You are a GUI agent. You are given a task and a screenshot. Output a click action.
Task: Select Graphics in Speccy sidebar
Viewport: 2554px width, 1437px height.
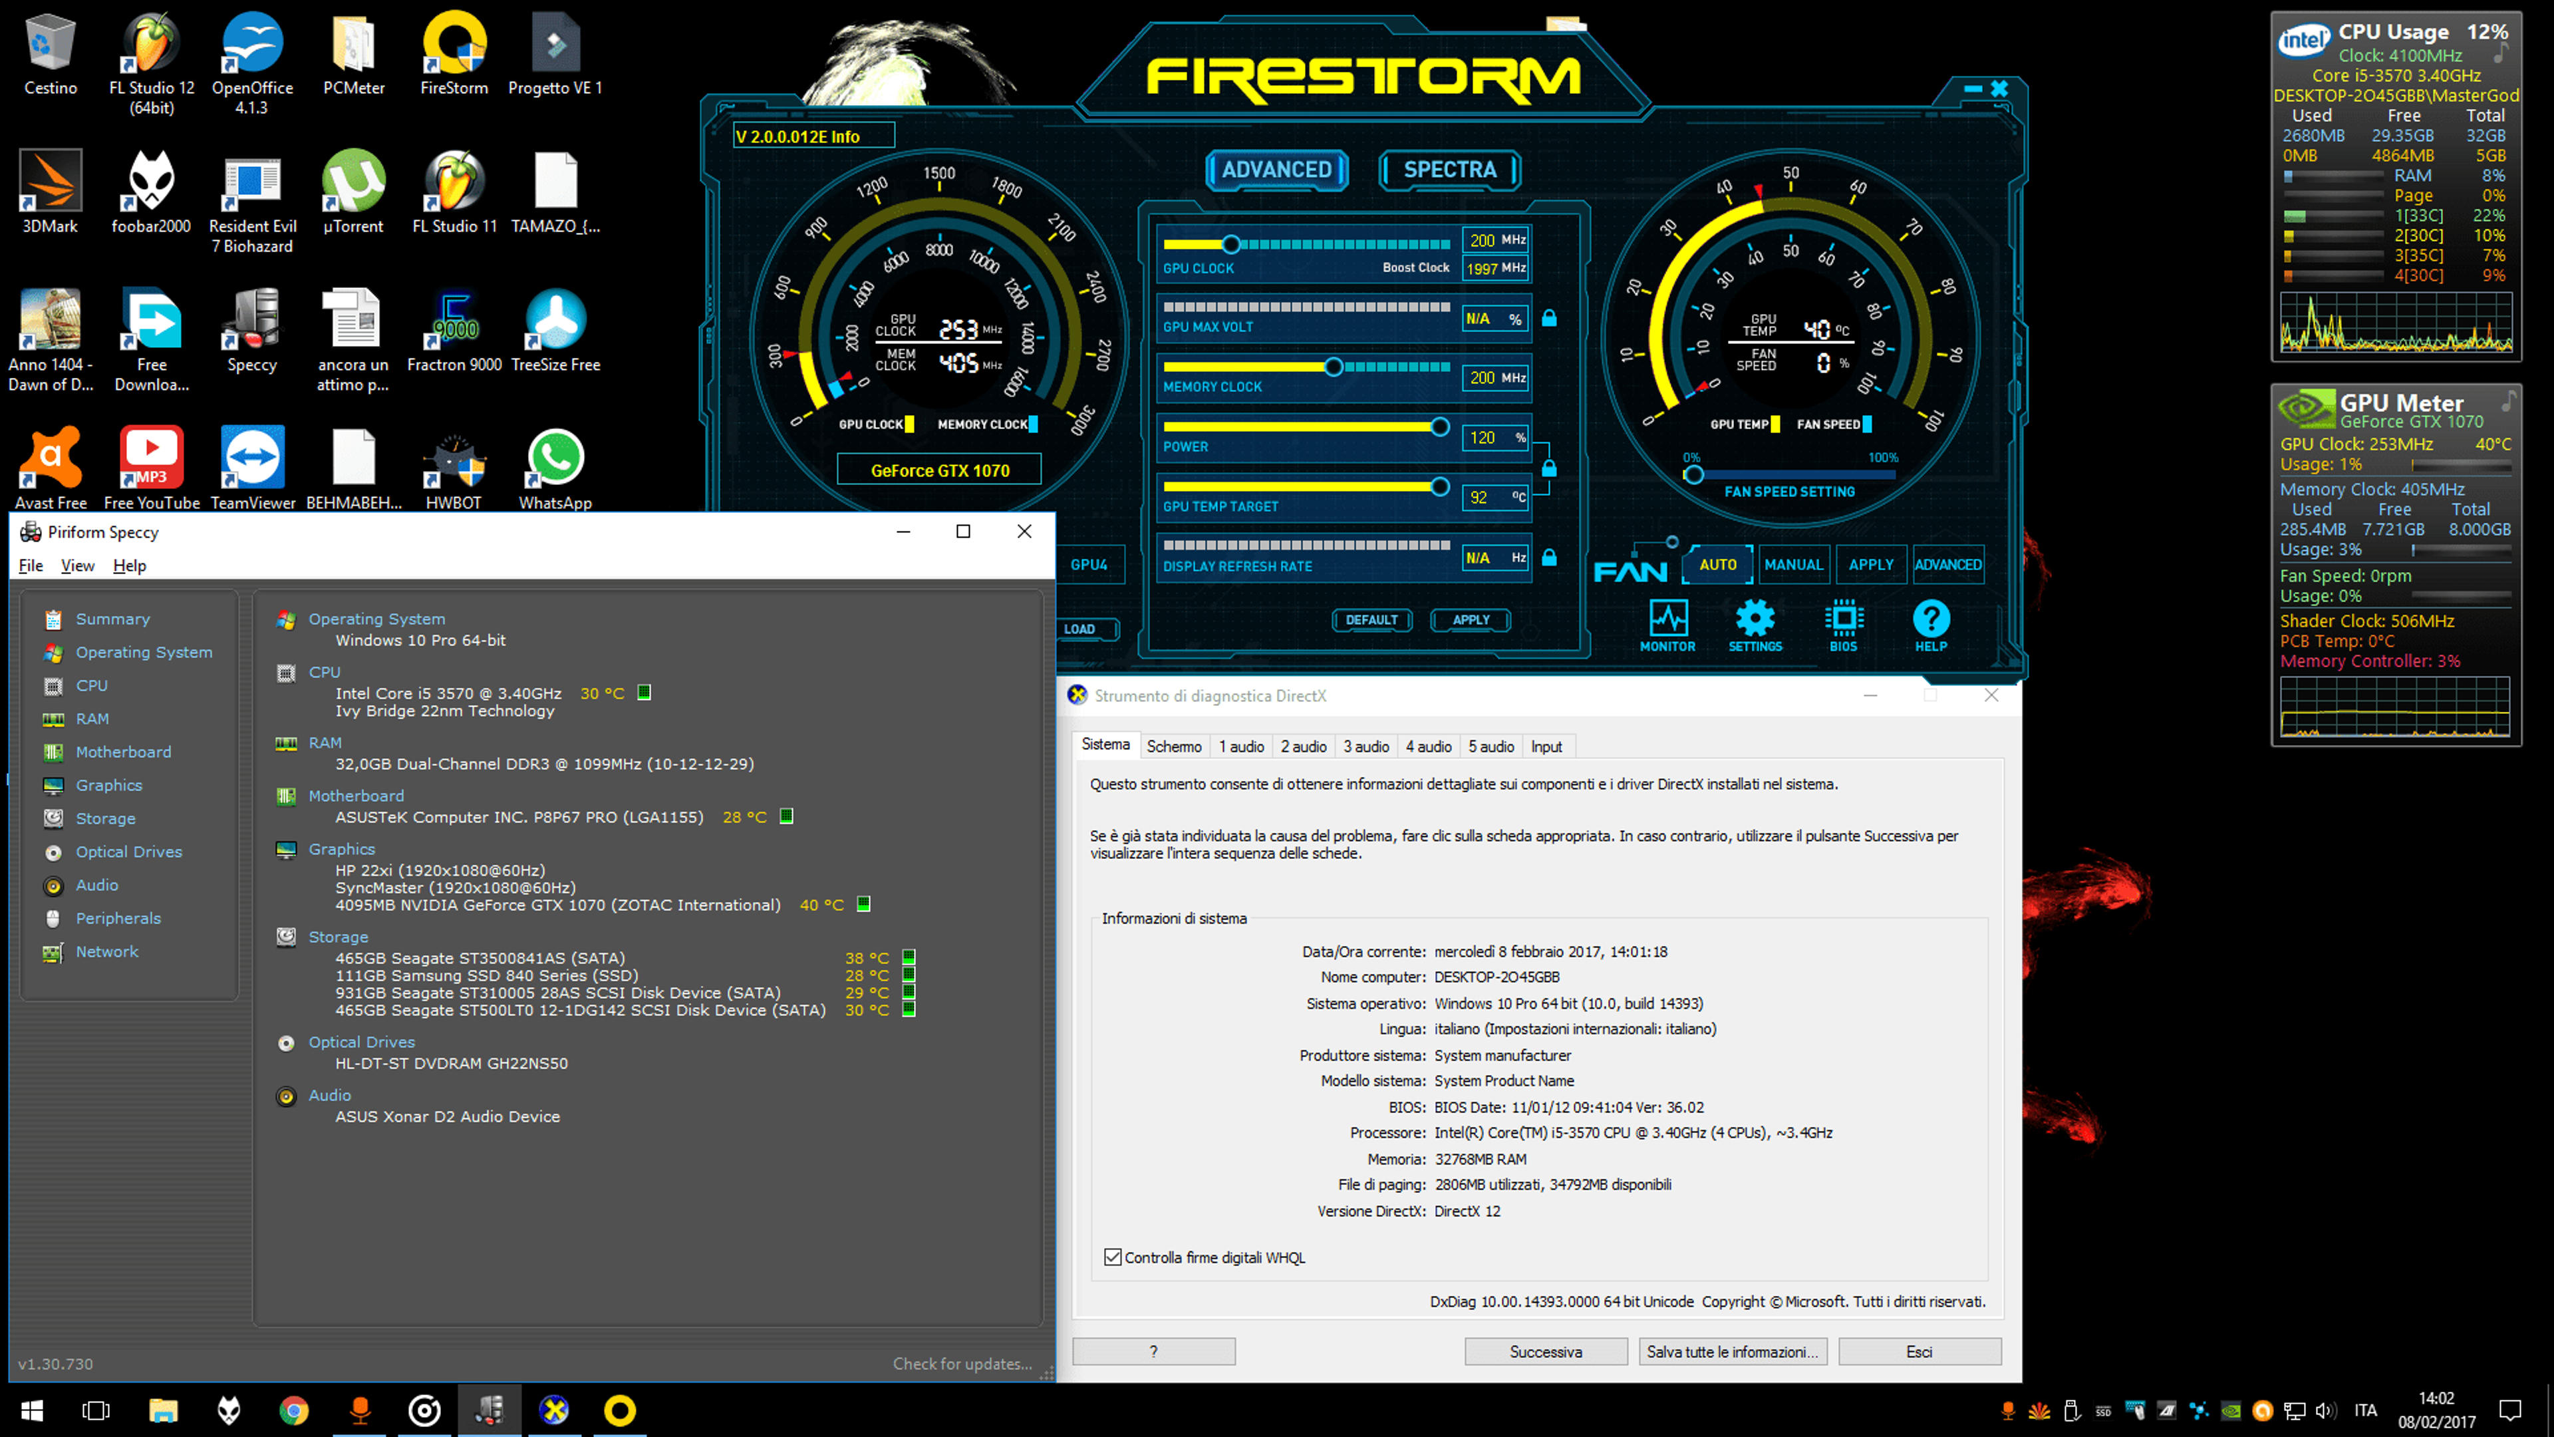[x=109, y=784]
